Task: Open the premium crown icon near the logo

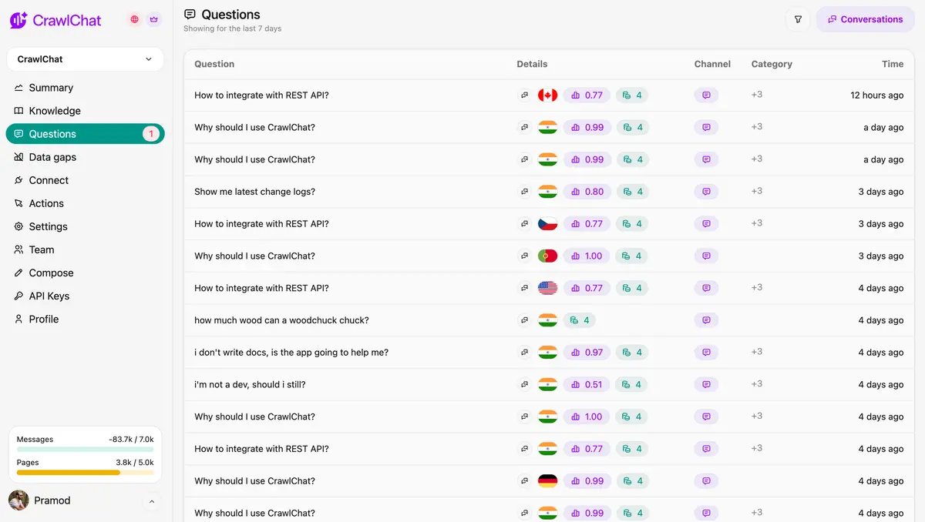Action: pyautogui.click(x=153, y=18)
